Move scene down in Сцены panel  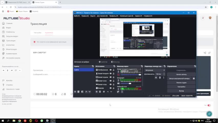point(90,92)
